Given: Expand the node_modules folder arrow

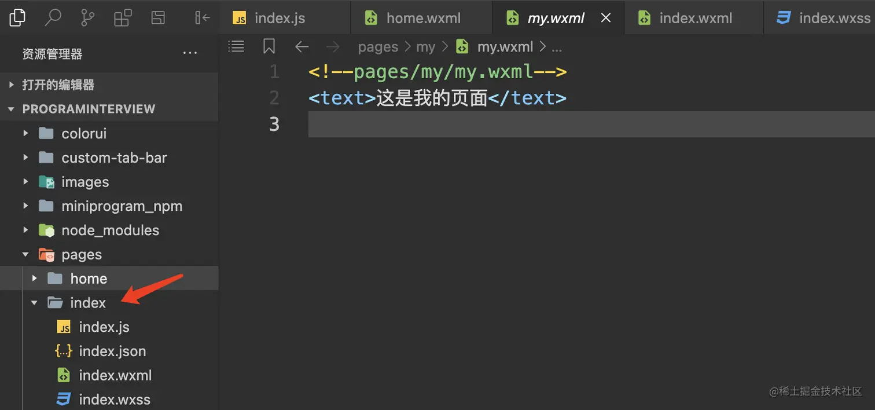Looking at the screenshot, I should pyautogui.click(x=25, y=230).
